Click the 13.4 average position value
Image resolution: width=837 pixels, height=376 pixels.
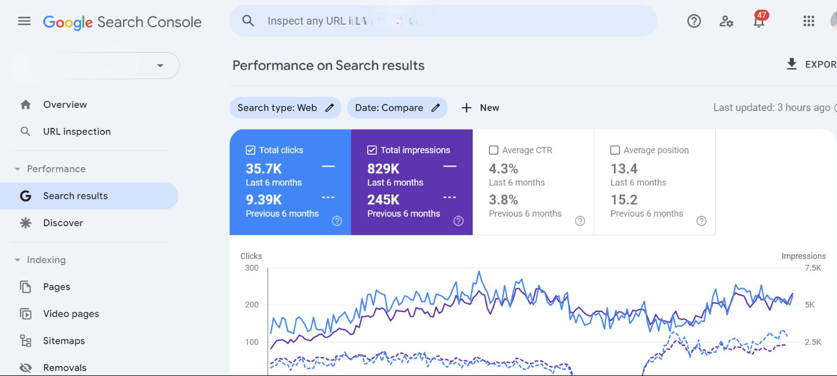click(x=624, y=169)
